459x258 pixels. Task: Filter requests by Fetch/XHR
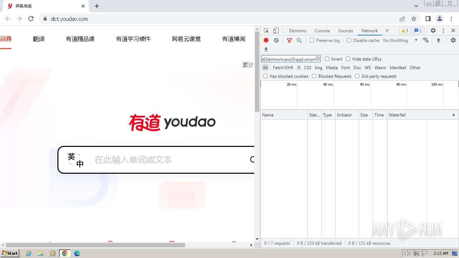point(283,67)
